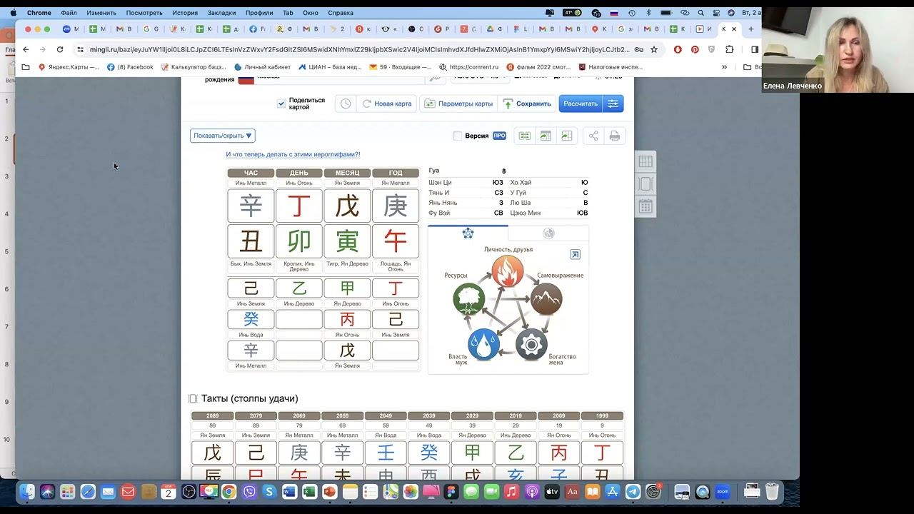The height and width of the screenshot is (514, 914).
Task: Click the Новая карта button
Action: click(387, 104)
